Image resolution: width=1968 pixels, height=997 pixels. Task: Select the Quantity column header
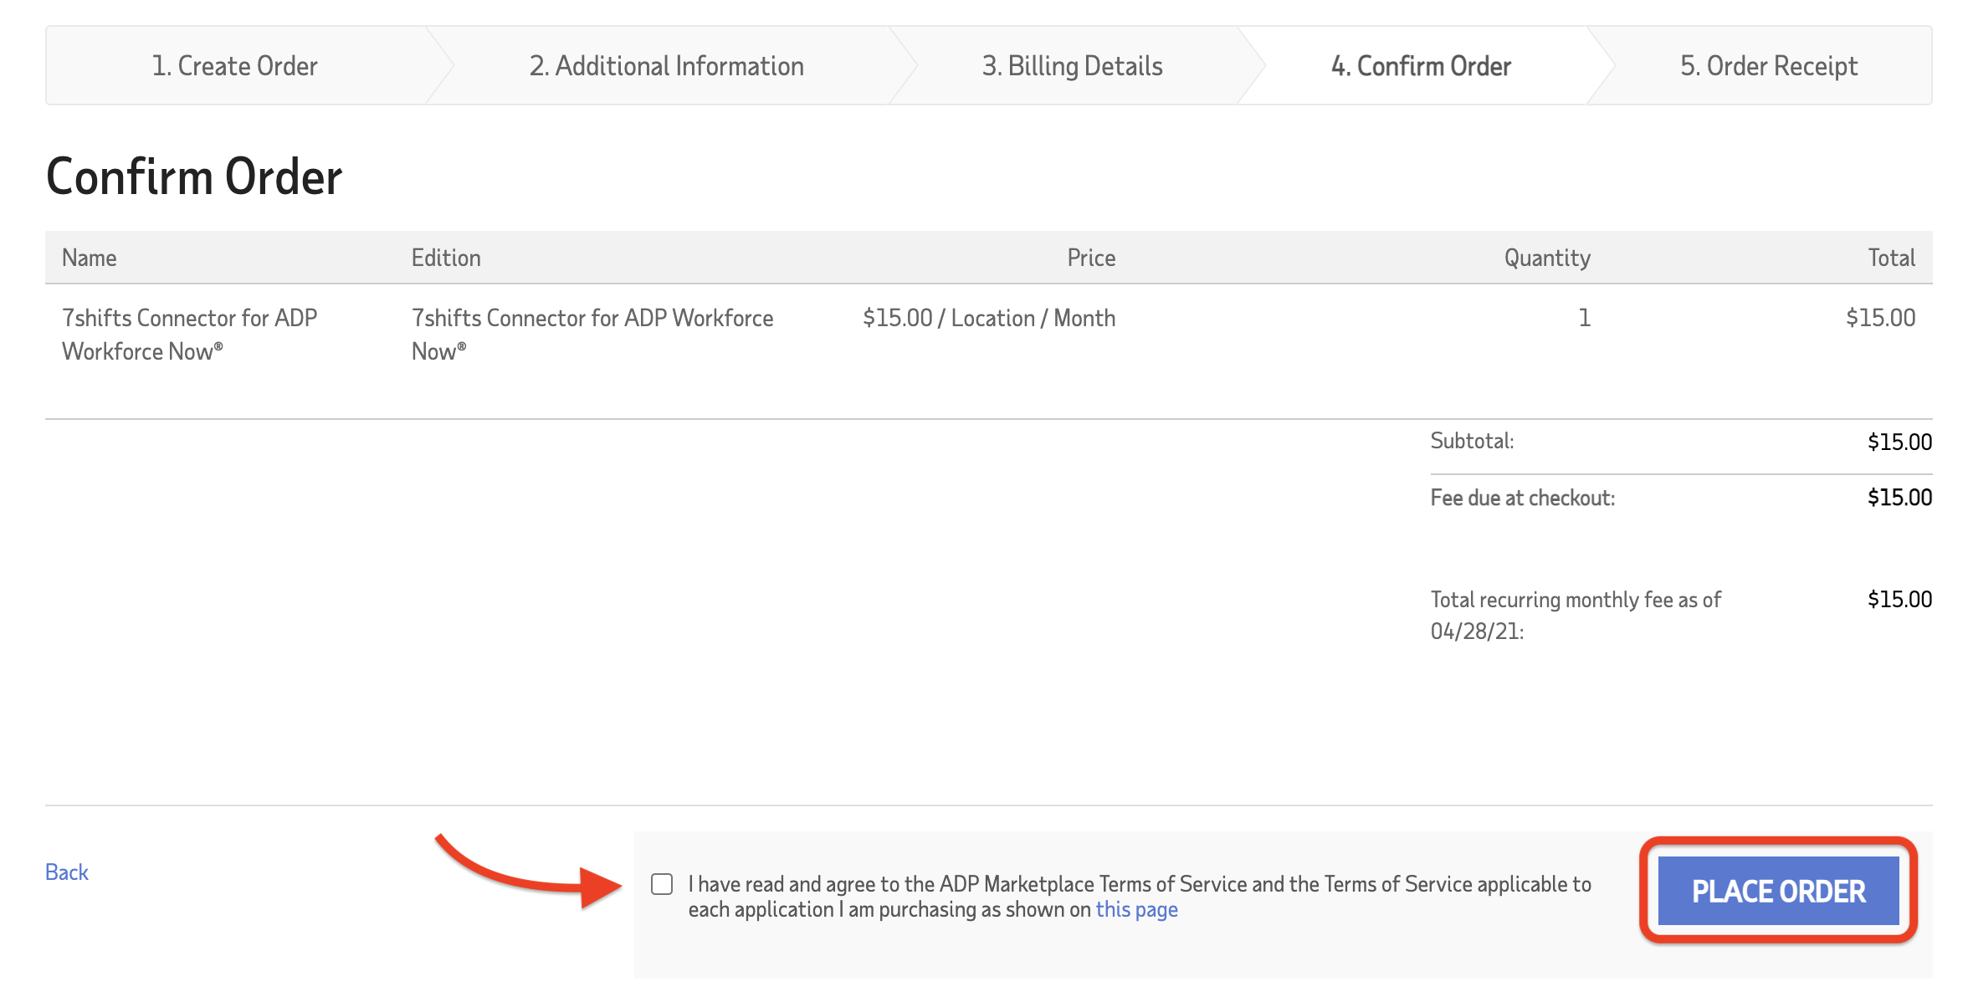coord(1547,258)
